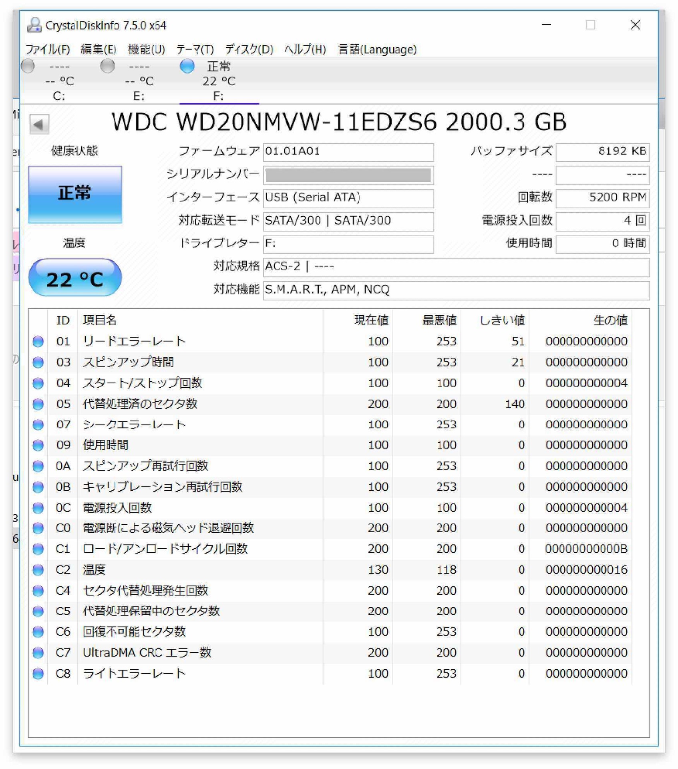Click status dot for 0C 電源投入回数
The height and width of the screenshot is (769, 678).
(x=38, y=508)
